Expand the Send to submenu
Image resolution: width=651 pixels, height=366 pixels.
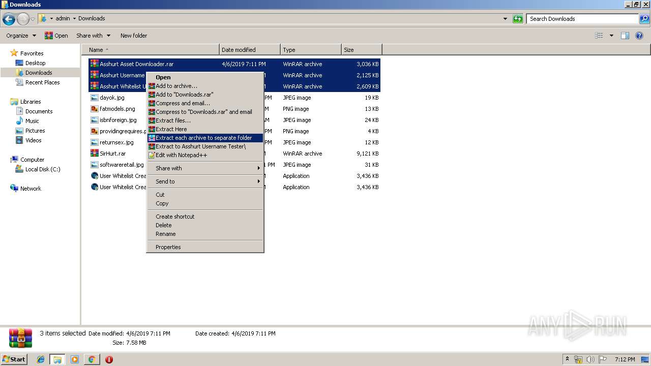(x=205, y=181)
